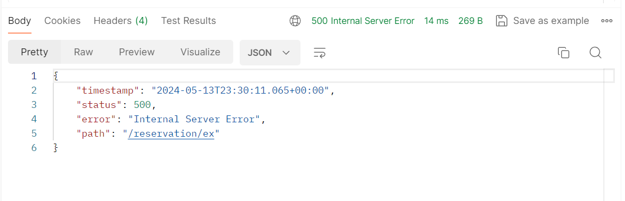The width and height of the screenshot is (625, 201).
Task: Toggle the wrap lines icon
Action: 320,53
